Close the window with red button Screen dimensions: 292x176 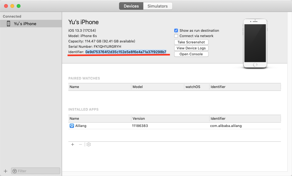pyautogui.click(x=6, y=6)
